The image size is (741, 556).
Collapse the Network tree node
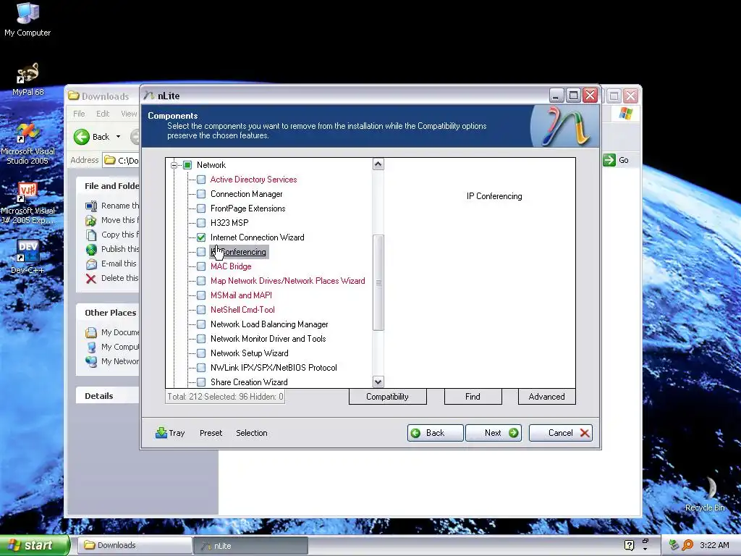point(174,165)
